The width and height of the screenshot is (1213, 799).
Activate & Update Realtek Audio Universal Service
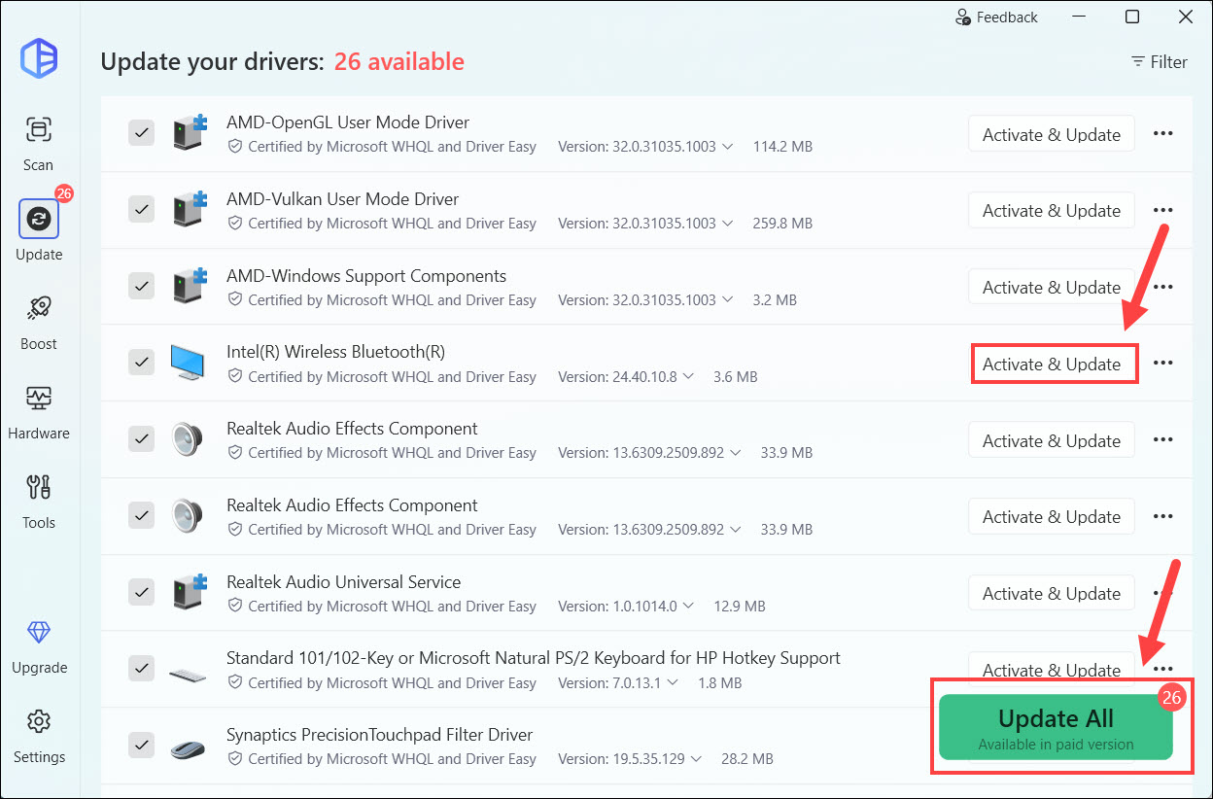click(x=1052, y=593)
